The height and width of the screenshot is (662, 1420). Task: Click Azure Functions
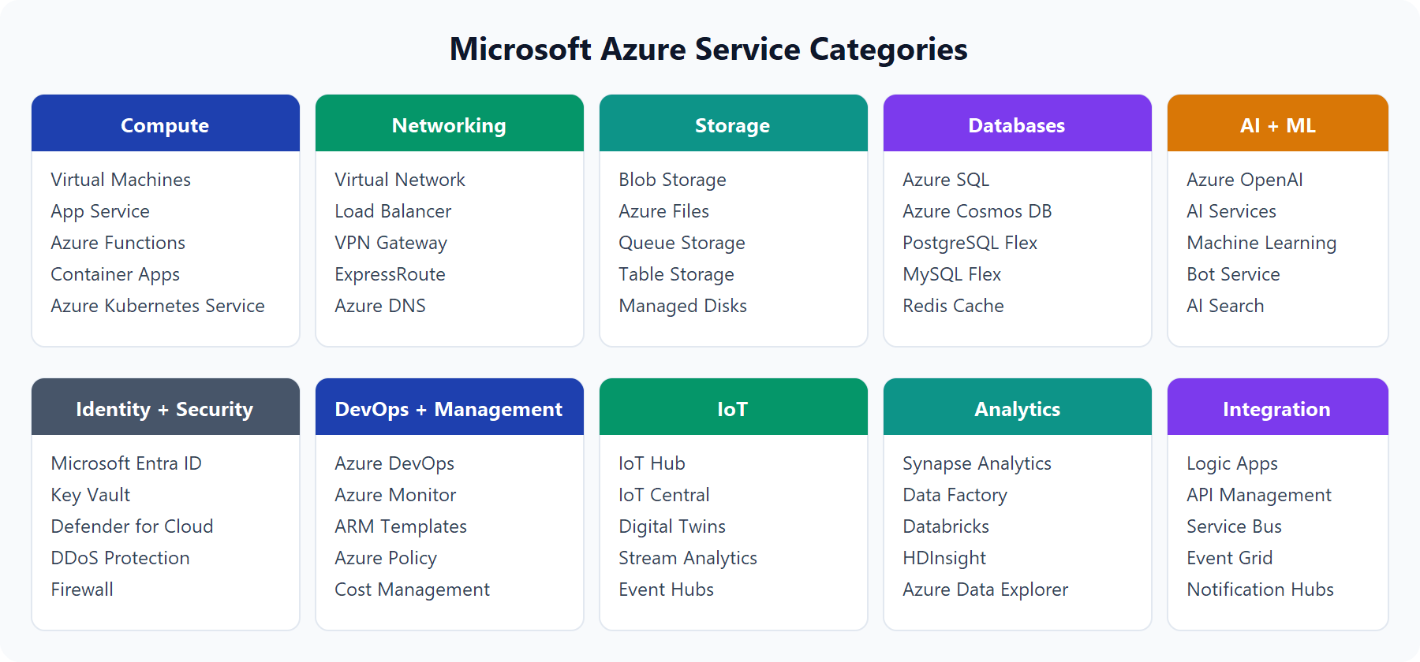point(118,243)
